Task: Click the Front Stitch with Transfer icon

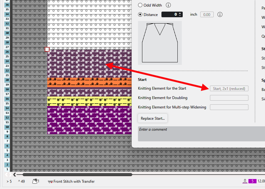Action: pos(50,181)
